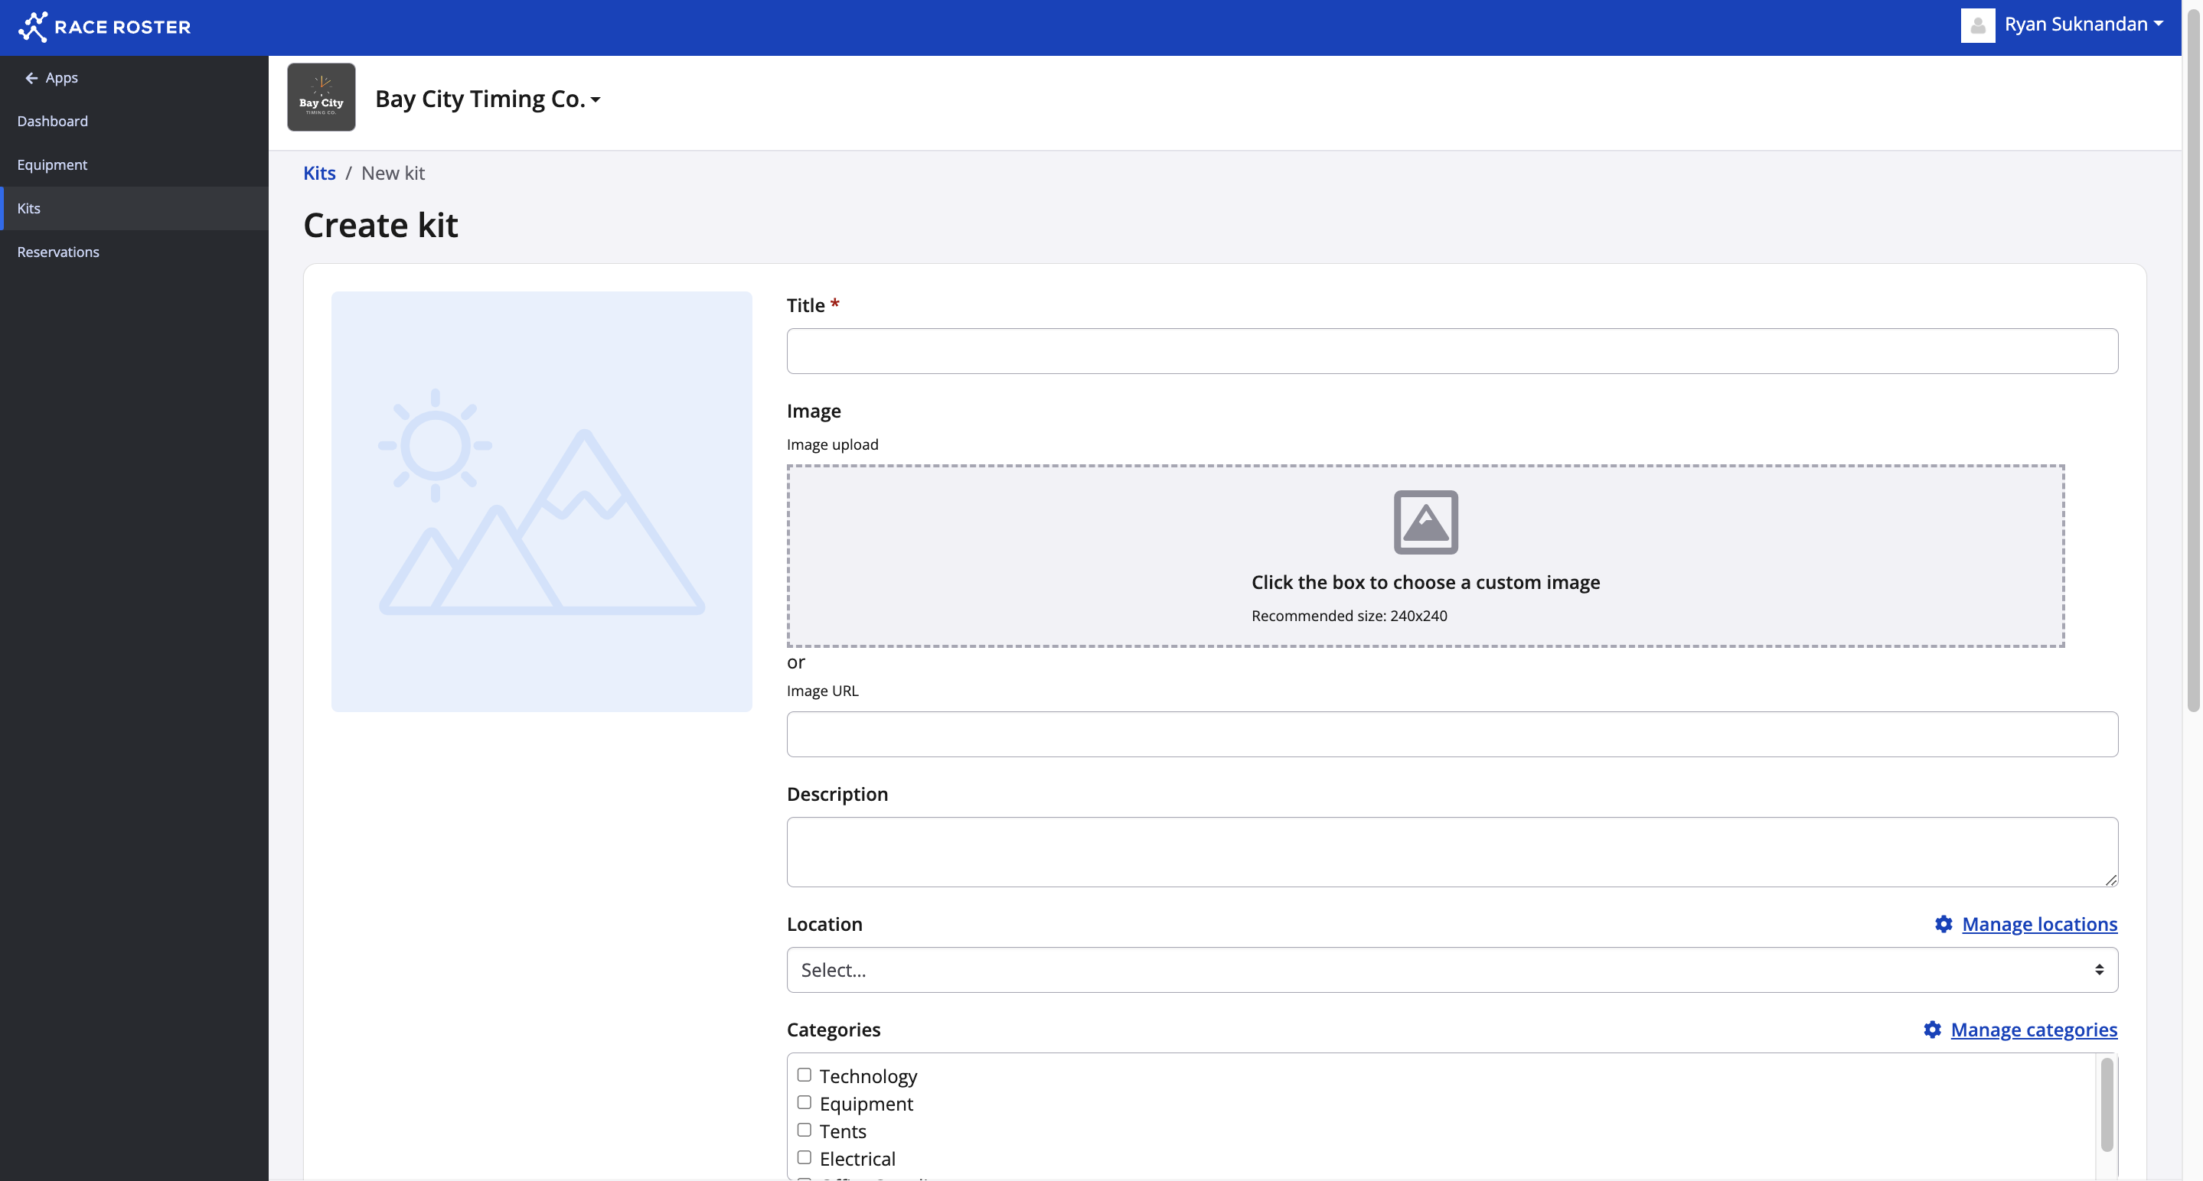Screen dimensions: 2203x1181
Task: Check the Technology category checkbox
Action: pyautogui.click(x=804, y=1074)
